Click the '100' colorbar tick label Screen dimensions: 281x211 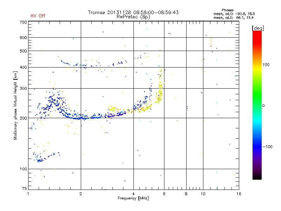click(266, 65)
